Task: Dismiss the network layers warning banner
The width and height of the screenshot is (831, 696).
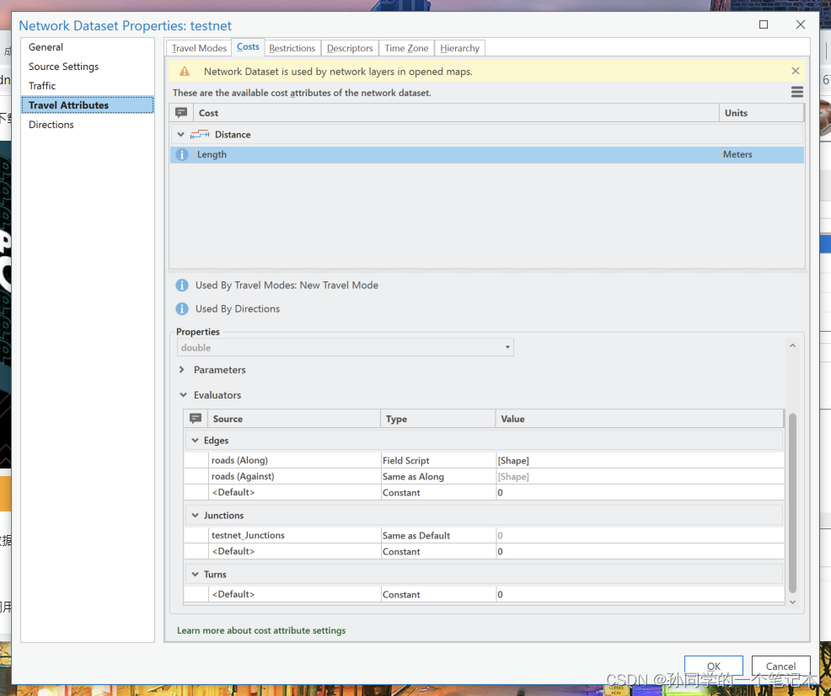Action: [795, 71]
